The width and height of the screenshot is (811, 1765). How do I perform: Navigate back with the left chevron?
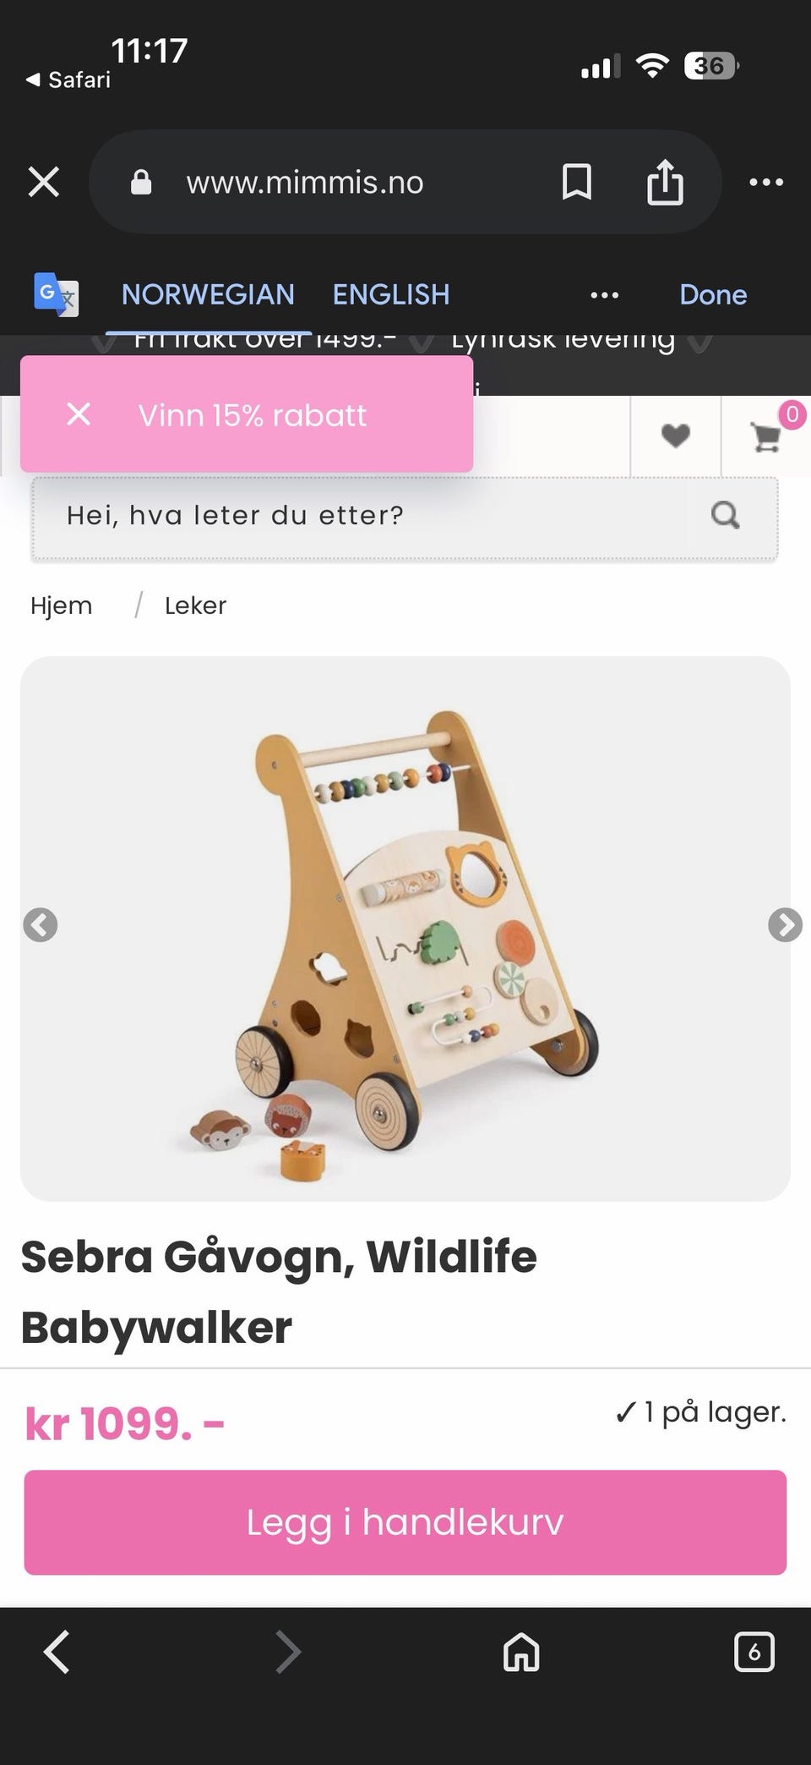pyautogui.click(x=57, y=1652)
